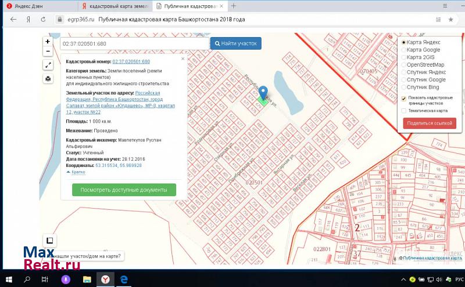Click the blue location pin on map
Viewport: 465px width, 287px height.
[263, 93]
